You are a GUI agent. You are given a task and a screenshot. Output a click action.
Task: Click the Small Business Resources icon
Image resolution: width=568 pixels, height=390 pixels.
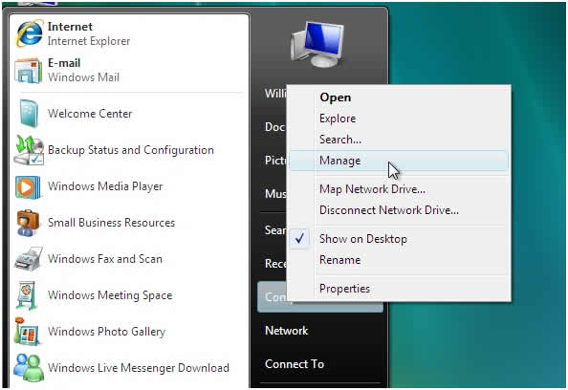(28, 223)
